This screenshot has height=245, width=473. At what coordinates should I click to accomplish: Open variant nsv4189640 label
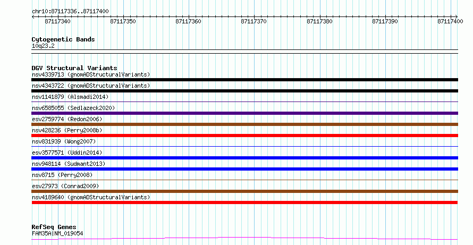pos(91,197)
